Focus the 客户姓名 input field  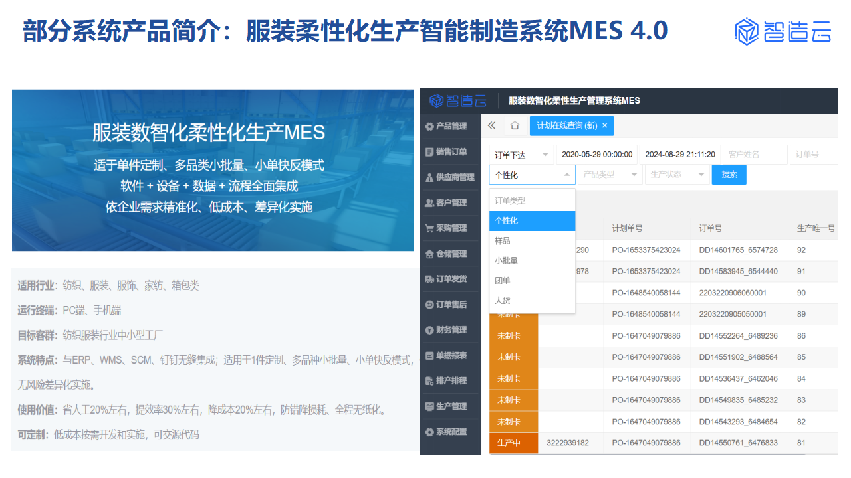coord(755,155)
